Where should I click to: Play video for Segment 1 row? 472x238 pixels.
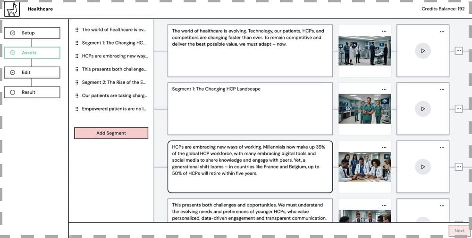point(423,109)
